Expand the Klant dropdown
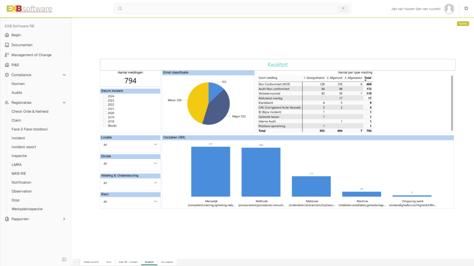This screenshot has width=474, height=266. tap(130, 202)
